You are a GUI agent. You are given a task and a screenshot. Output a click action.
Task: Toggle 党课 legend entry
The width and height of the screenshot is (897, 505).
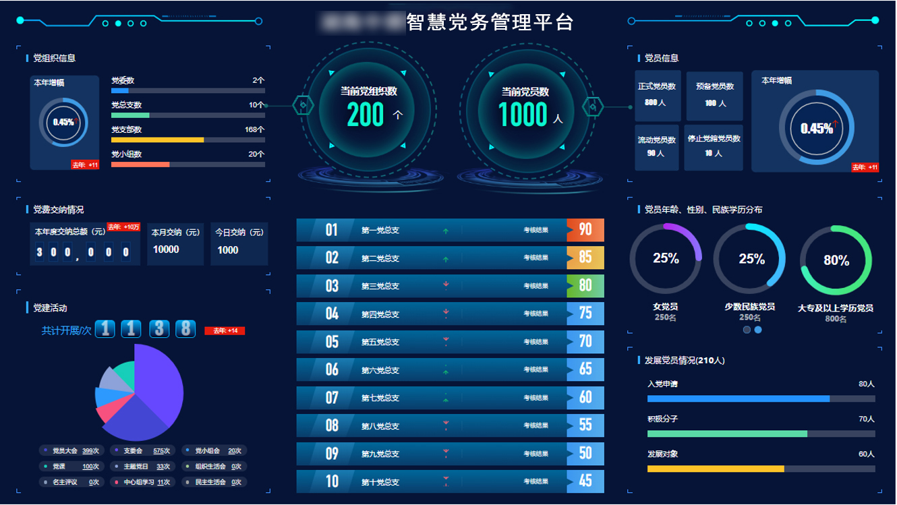(x=72, y=467)
